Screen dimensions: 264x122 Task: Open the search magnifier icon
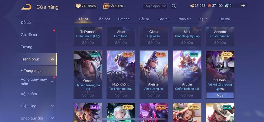tap(174, 6)
